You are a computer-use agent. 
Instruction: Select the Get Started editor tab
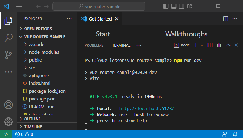99,19
